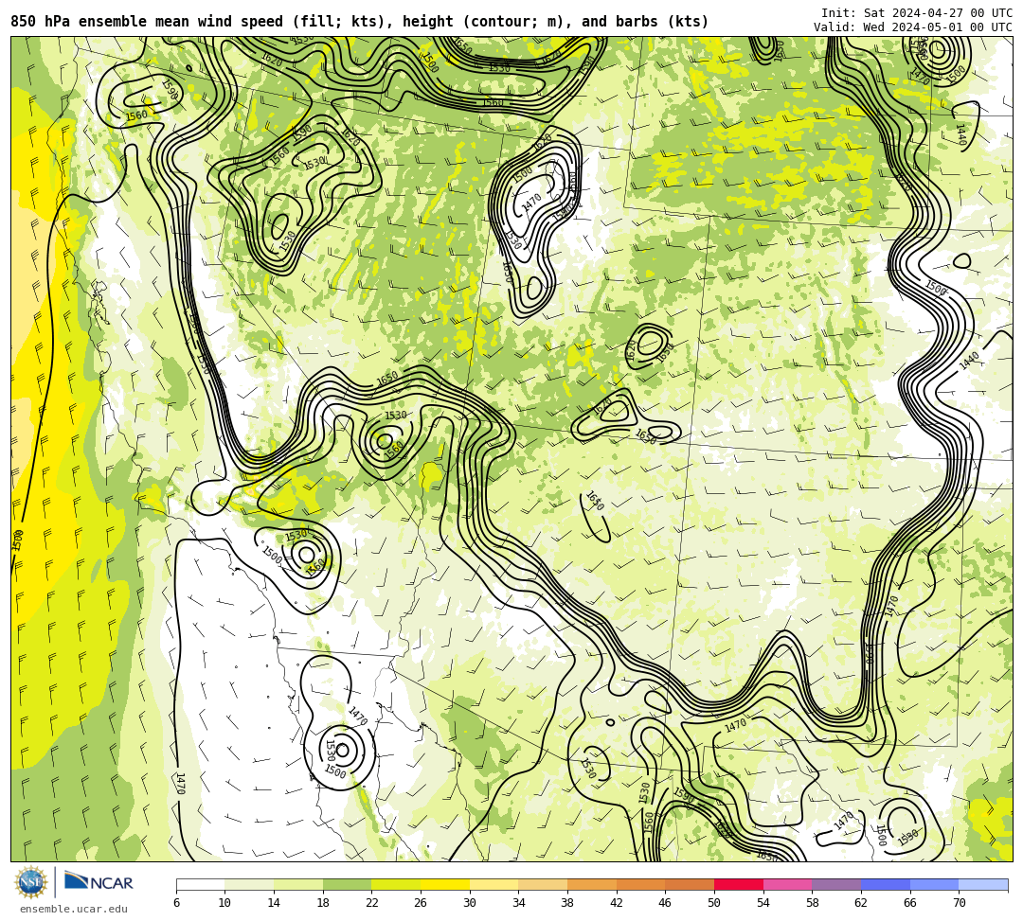
Task: Click the Valid date and time line
Action: point(913,27)
